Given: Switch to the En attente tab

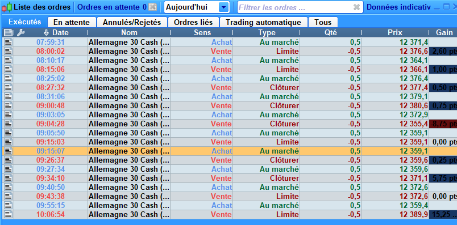Looking at the screenshot, I should [72, 22].
